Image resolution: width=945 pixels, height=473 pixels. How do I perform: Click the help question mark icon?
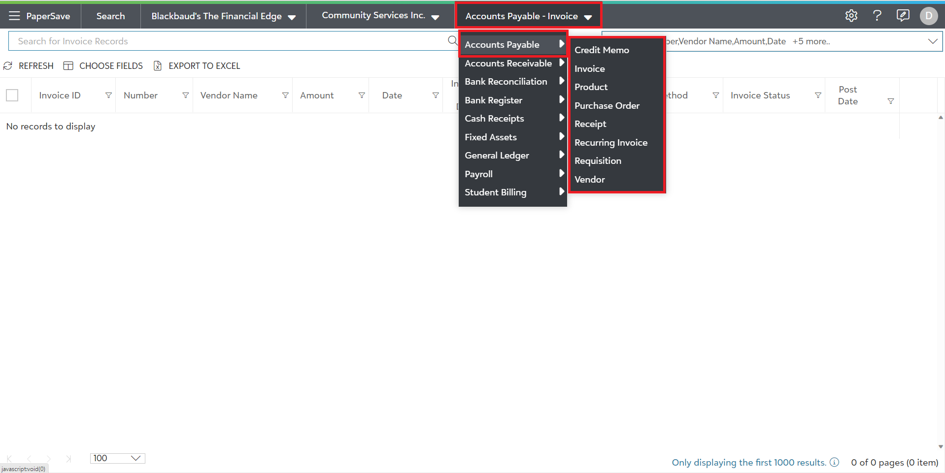coord(877,16)
